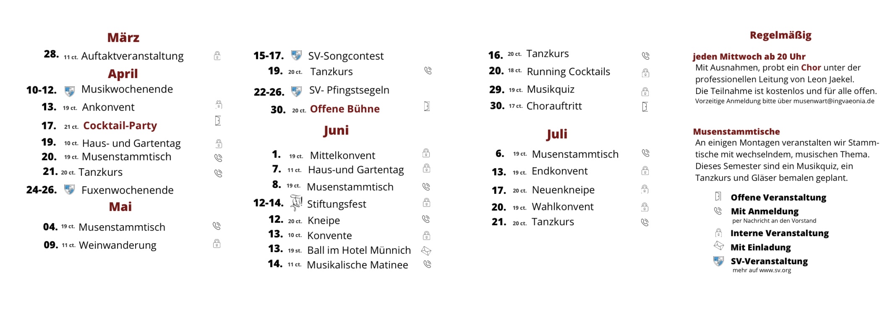Click the lock icon beside Auftaktveranstaltung

coord(217,56)
